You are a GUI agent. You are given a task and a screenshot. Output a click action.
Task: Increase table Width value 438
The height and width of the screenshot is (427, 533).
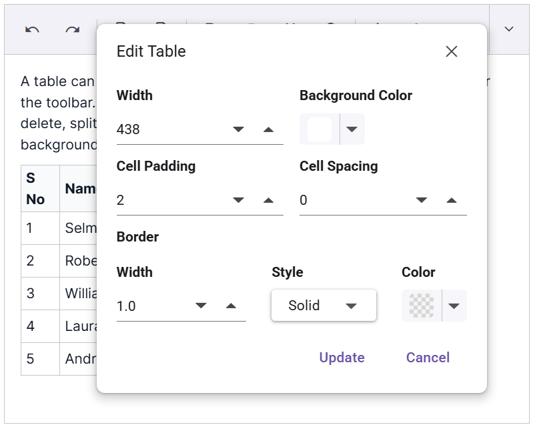269,129
